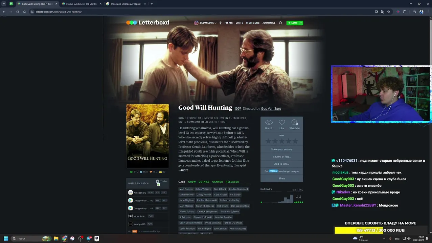The image size is (432, 243).
Task: Click the Letterboxd logo
Action: pyautogui.click(x=147, y=23)
